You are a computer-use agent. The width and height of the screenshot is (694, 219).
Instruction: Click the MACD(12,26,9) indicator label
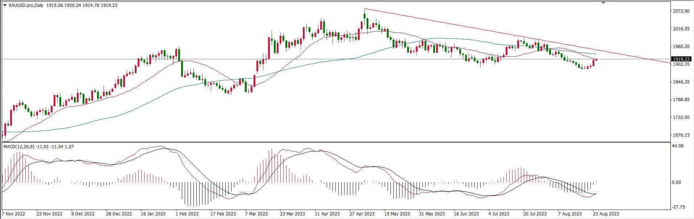pyautogui.click(x=20, y=146)
